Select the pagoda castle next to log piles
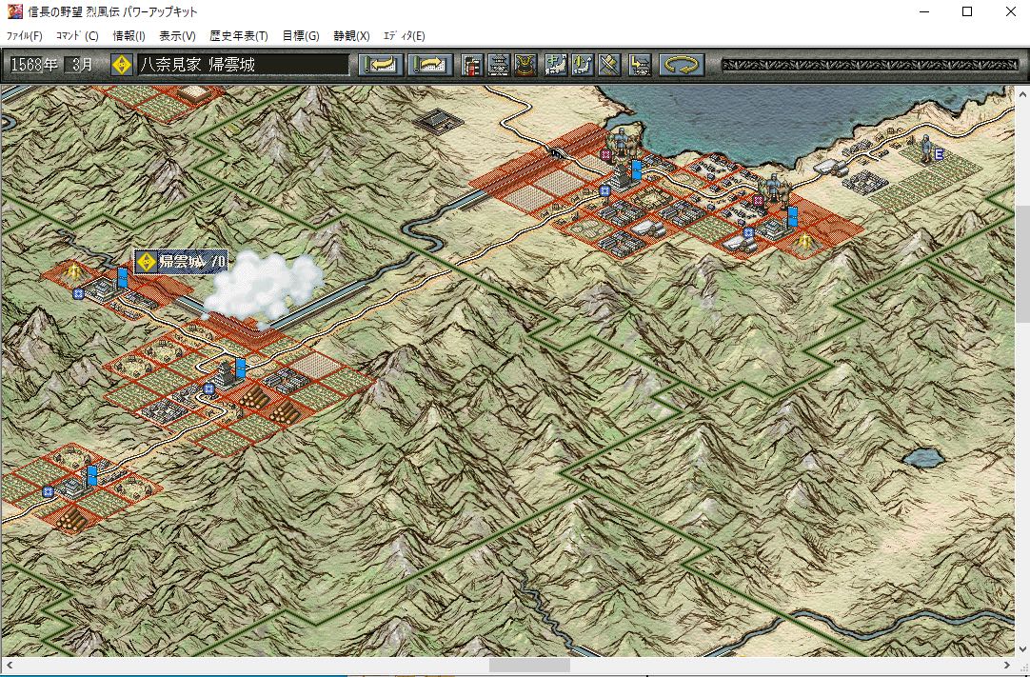This screenshot has height=677, width=1030. click(226, 373)
